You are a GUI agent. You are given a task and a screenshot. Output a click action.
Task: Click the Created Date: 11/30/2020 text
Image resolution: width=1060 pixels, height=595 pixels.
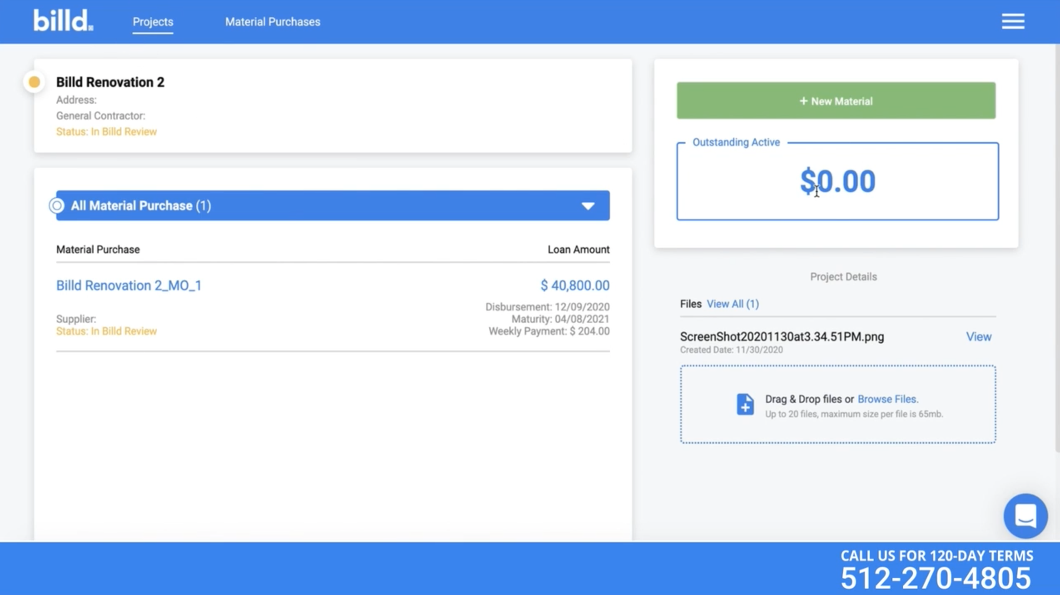point(732,350)
